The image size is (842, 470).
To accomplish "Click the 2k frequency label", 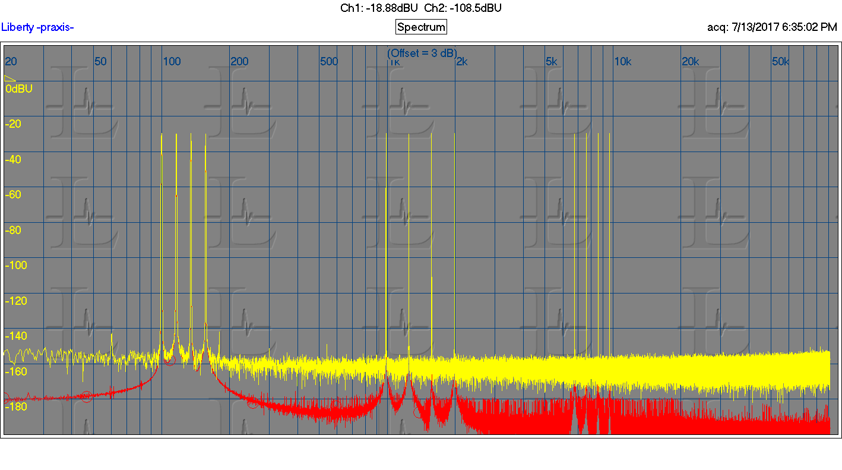I will [x=461, y=61].
